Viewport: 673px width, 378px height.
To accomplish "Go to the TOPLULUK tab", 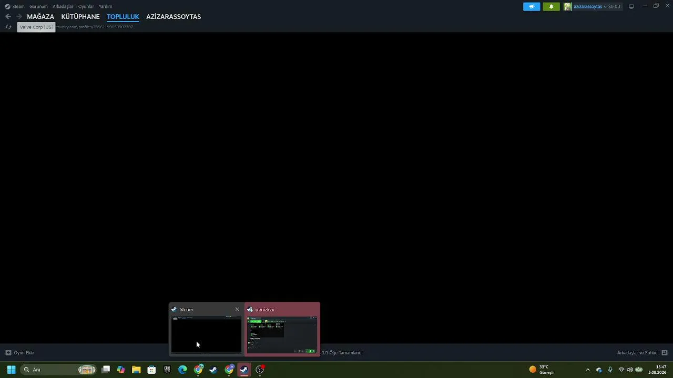I will coord(123,17).
